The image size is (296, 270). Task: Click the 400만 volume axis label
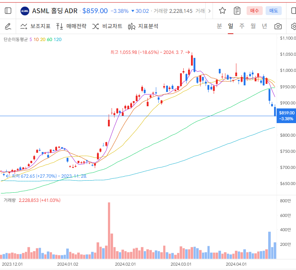(285, 230)
